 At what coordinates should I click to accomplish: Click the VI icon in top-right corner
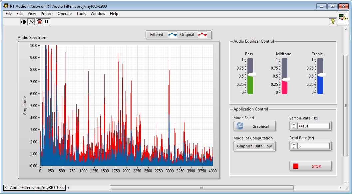coord(343,18)
